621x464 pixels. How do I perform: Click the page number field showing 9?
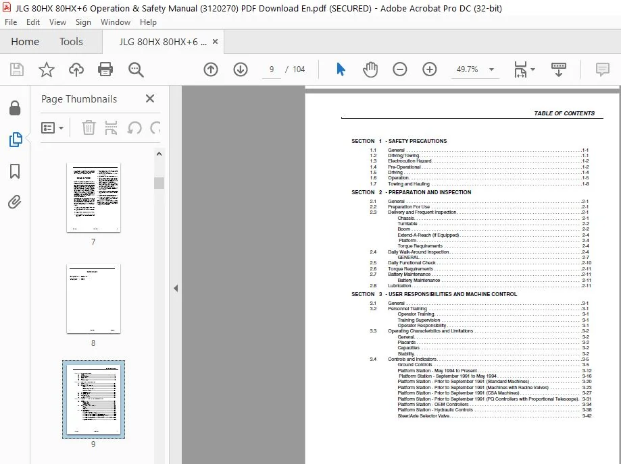(x=271, y=69)
